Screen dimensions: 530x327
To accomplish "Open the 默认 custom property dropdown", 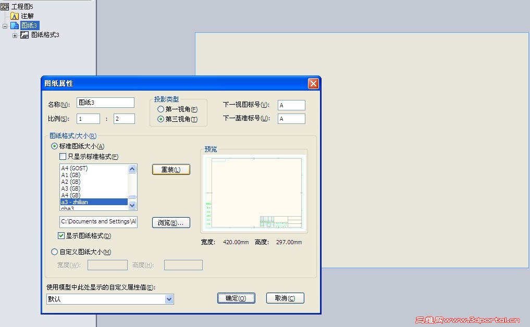I will tap(169, 299).
